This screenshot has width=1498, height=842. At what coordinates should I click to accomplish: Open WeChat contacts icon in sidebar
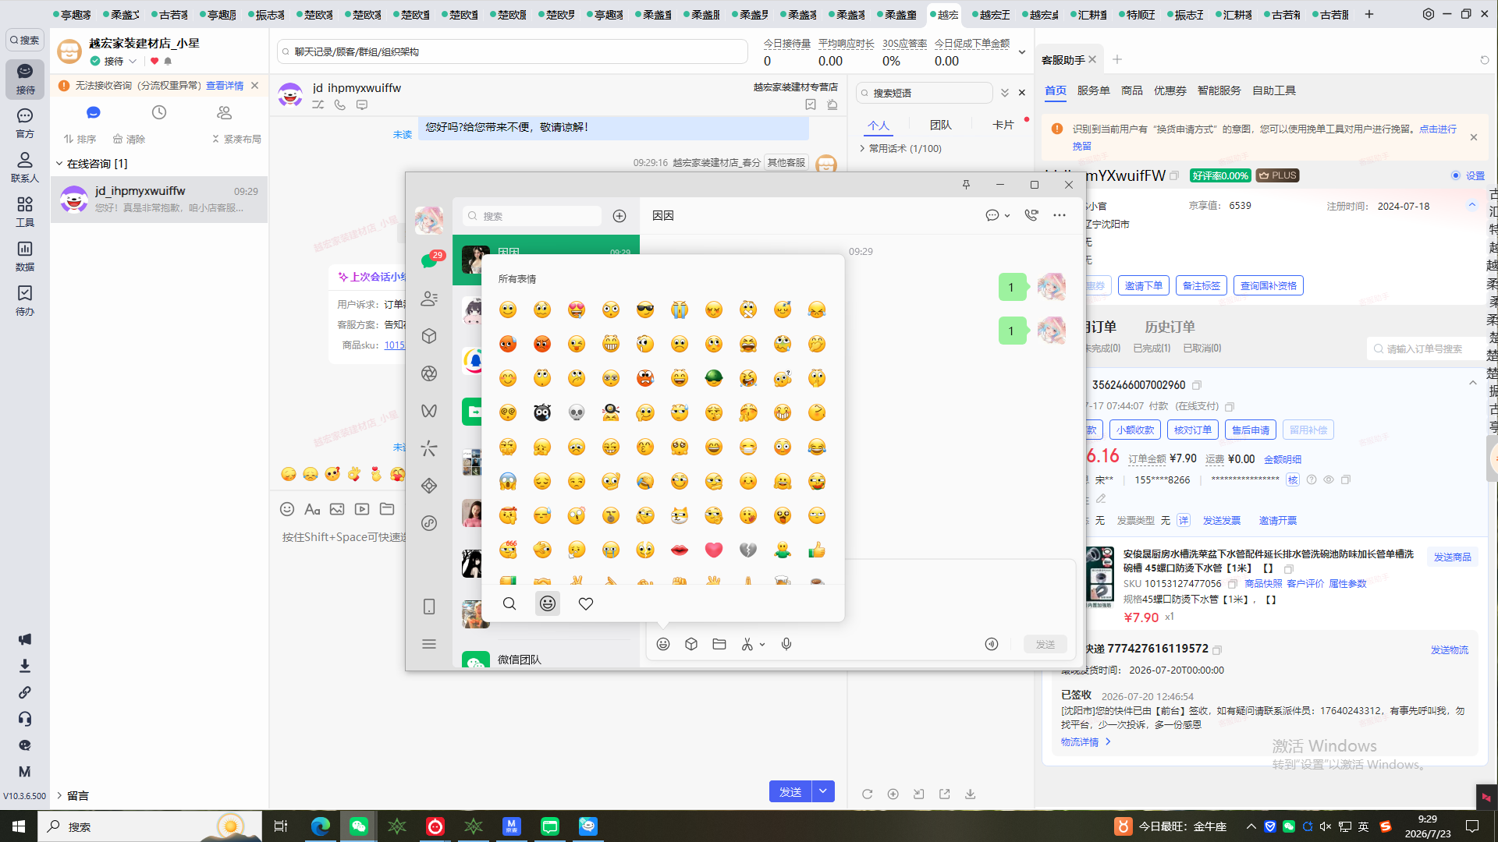[429, 299]
